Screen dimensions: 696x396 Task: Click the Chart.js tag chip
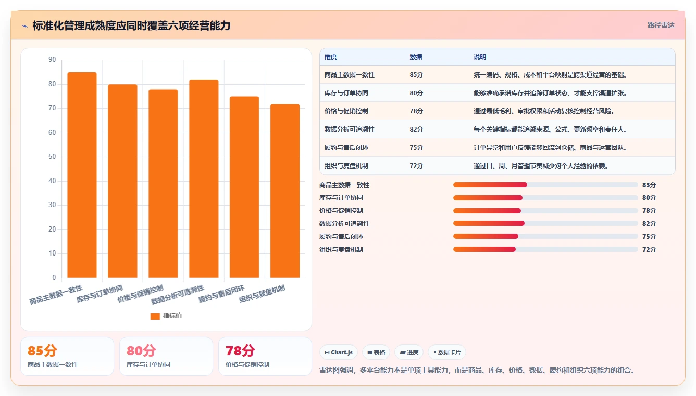339,352
